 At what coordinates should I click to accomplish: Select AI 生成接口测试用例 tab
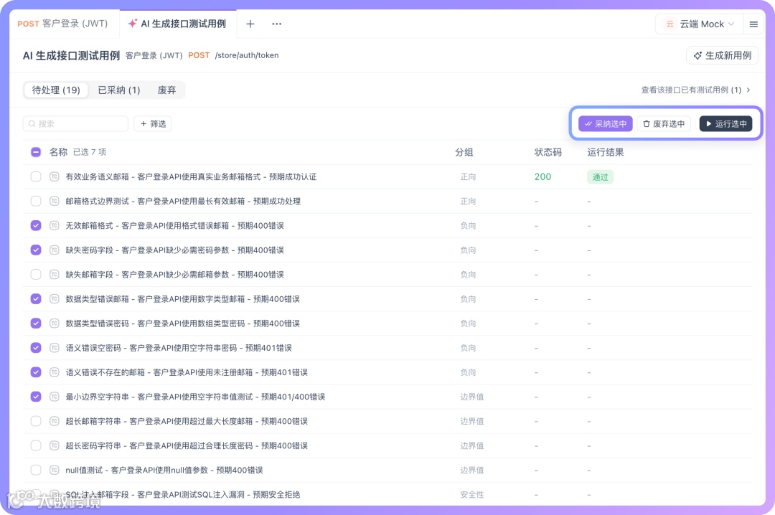tap(177, 24)
